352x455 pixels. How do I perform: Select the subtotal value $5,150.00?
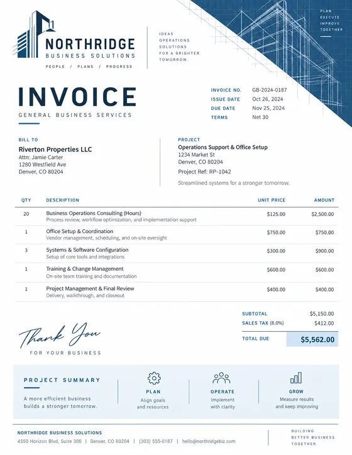click(322, 314)
